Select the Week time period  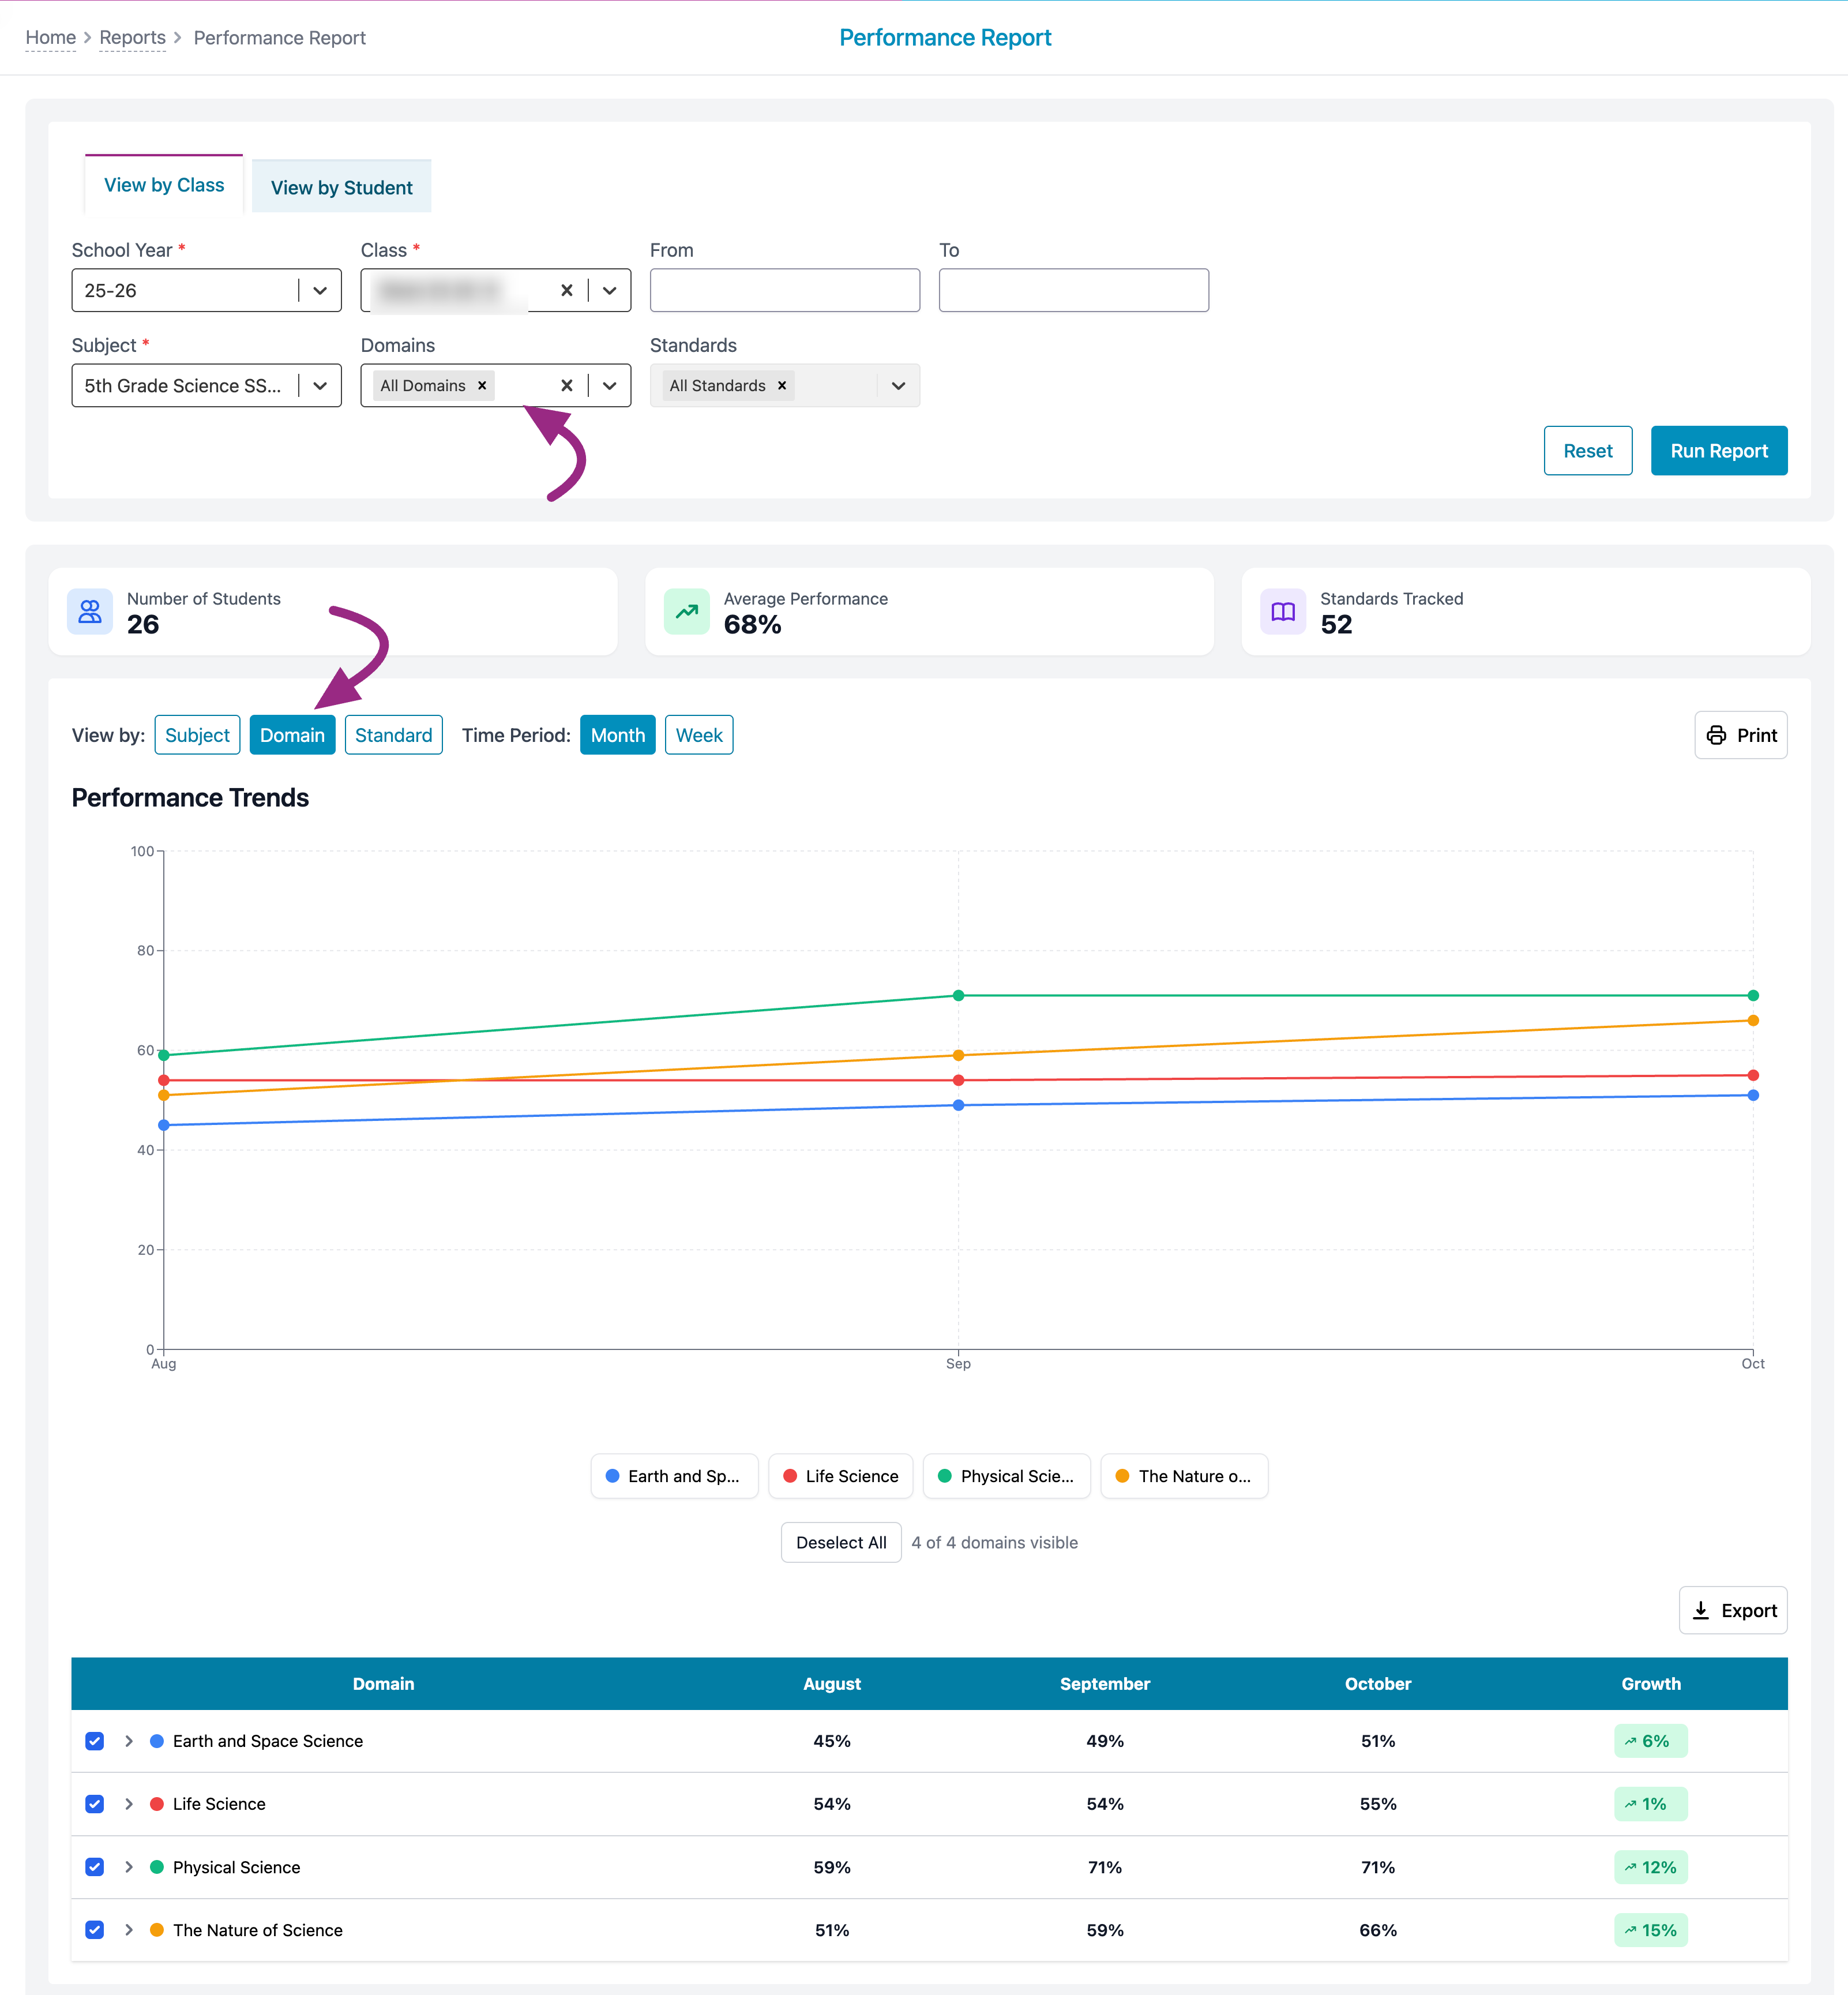point(698,735)
